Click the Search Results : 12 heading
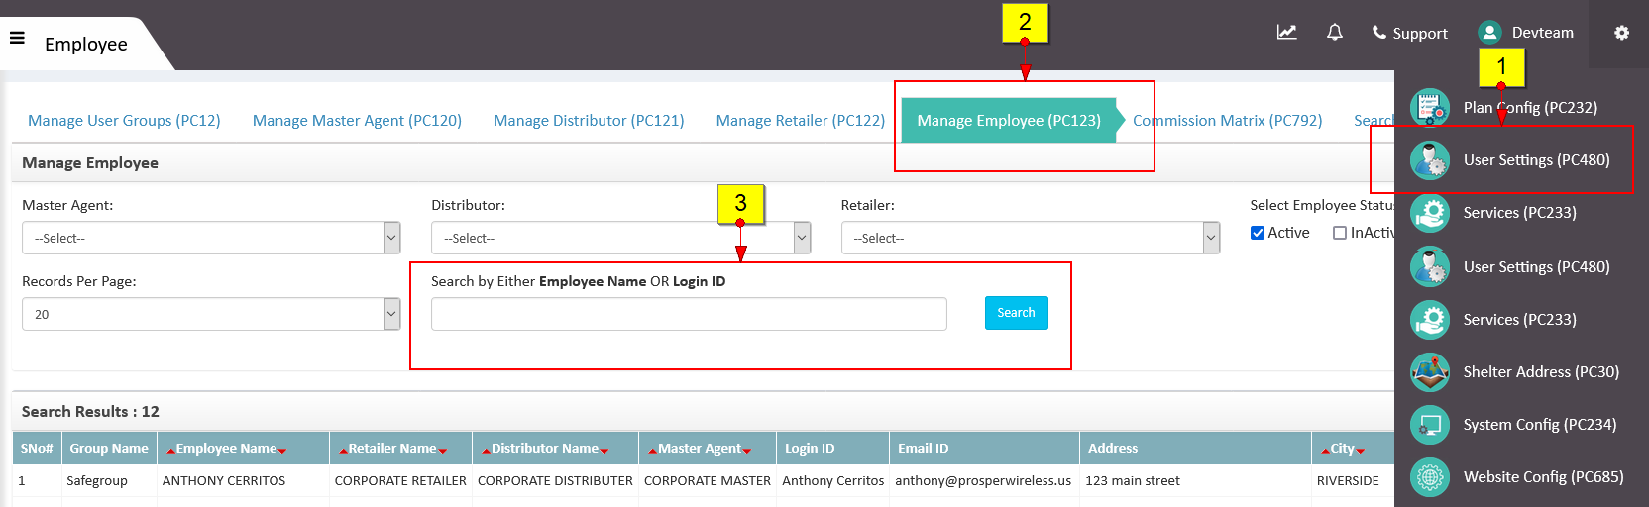 pyautogui.click(x=90, y=412)
